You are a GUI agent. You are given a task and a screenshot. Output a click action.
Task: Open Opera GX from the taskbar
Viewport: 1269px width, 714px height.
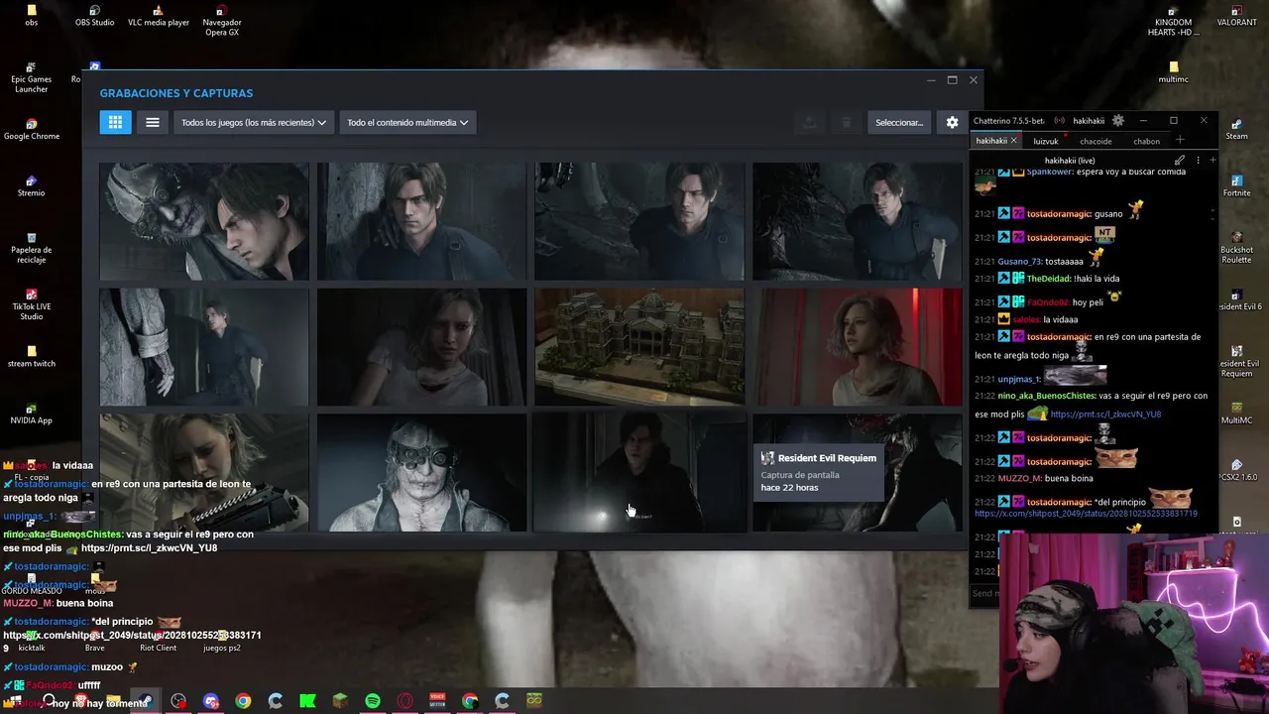pyautogui.click(x=404, y=701)
